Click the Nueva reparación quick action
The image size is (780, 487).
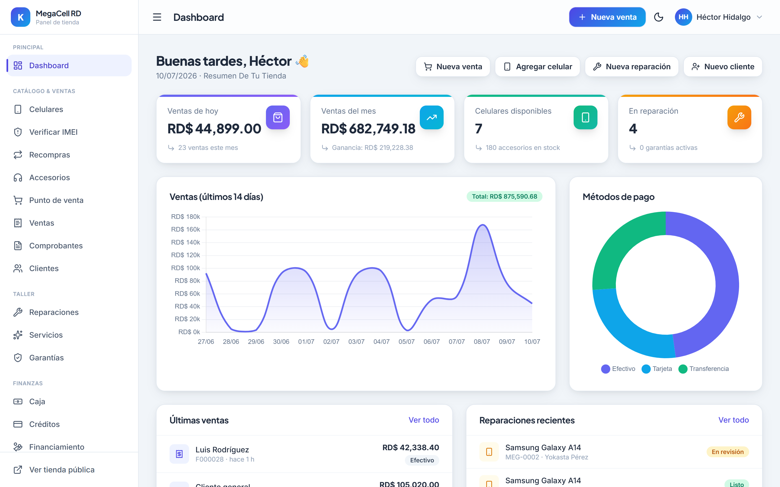pos(632,67)
